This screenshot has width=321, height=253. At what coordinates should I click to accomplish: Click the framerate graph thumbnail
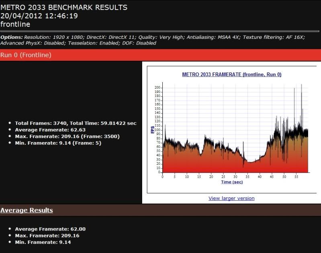click(x=232, y=129)
